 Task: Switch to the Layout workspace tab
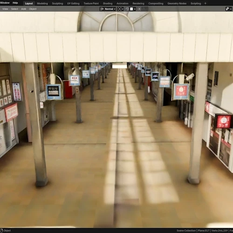[x=29, y=3]
